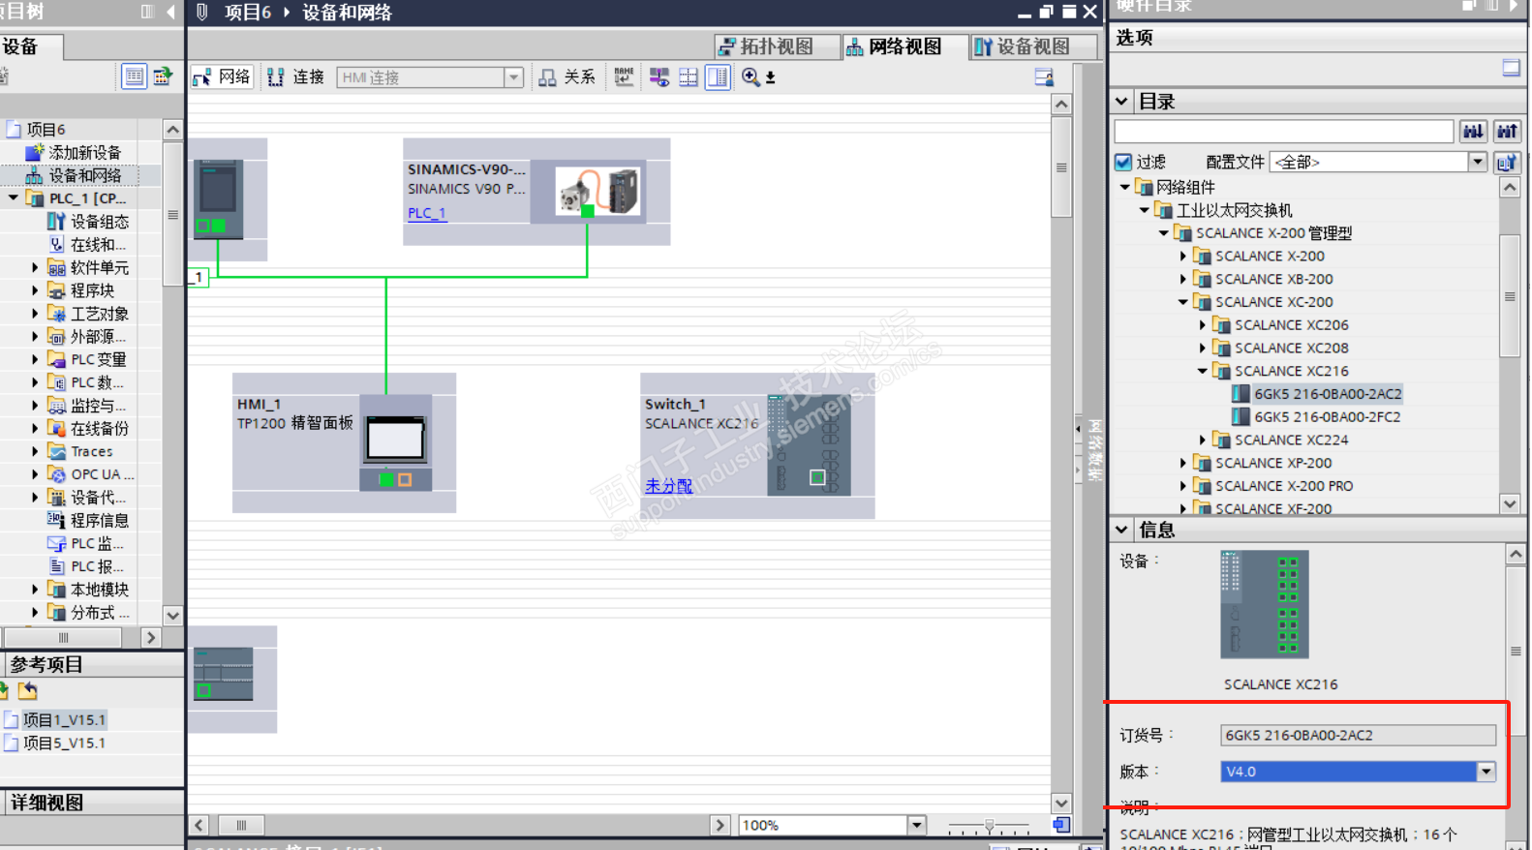1532x850 pixels.
Task: Click the zoom magnifier icon in network toolbar
Action: 751,77
